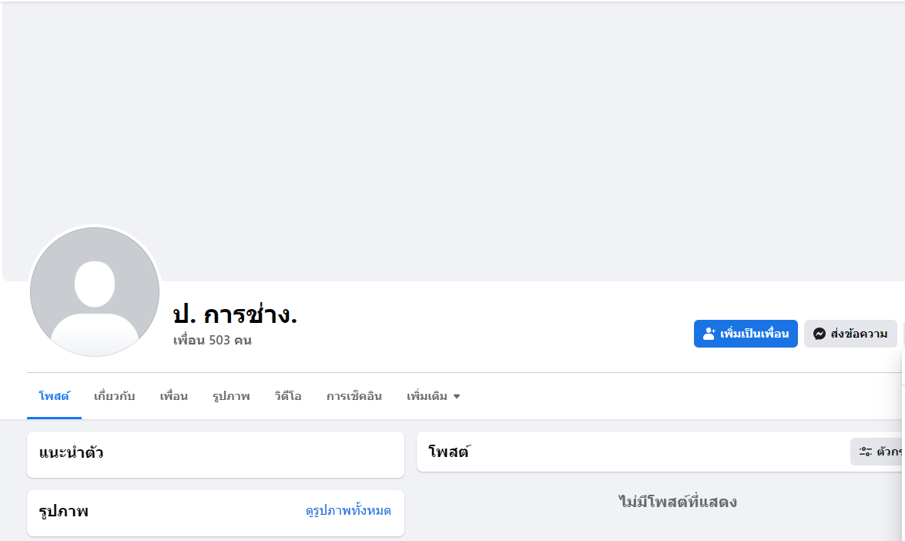905x541 pixels.
Task: Open the default profile avatar picture
Action: [x=95, y=292]
